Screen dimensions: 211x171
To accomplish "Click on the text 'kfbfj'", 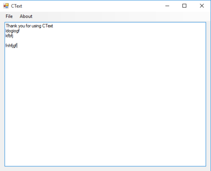I will tap(9, 36).
